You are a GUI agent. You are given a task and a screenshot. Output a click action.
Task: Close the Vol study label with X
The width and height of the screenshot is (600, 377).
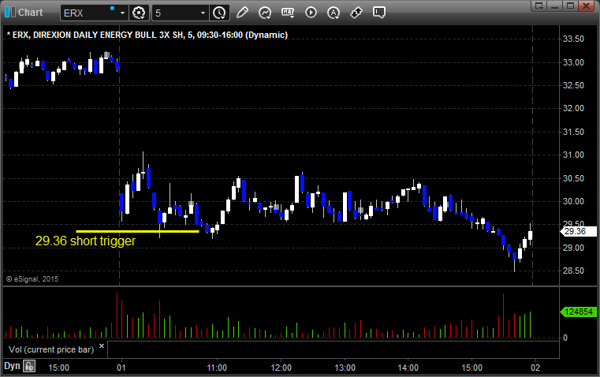tap(102, 346)
